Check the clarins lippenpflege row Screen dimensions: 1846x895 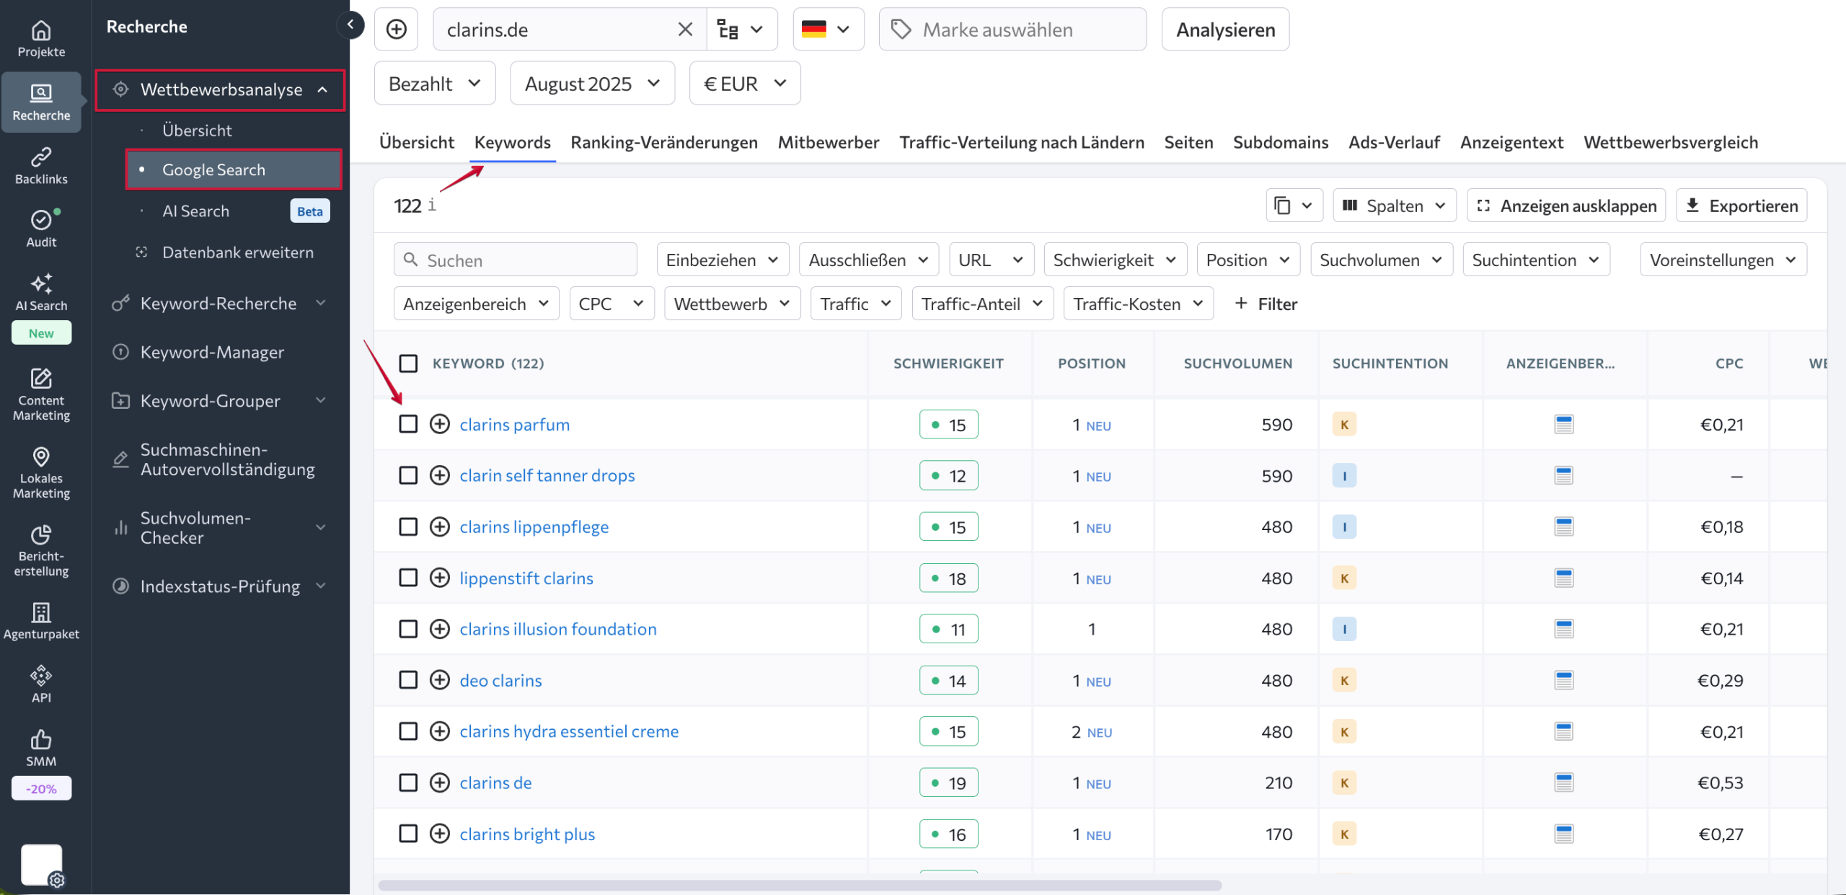[x=408, y=526]
